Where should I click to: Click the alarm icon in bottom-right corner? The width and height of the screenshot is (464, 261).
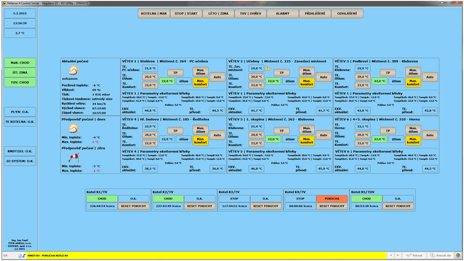(458, 255)
